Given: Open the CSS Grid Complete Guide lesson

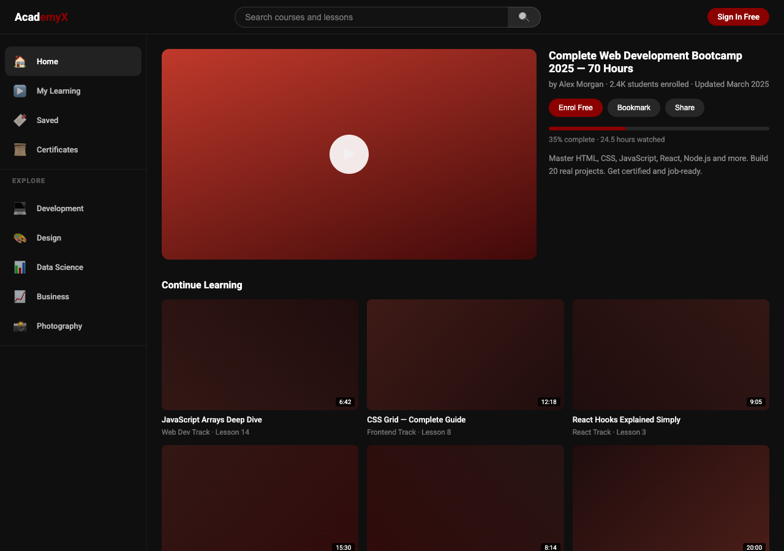Looking at the screenshot, I should pos(465,354).
